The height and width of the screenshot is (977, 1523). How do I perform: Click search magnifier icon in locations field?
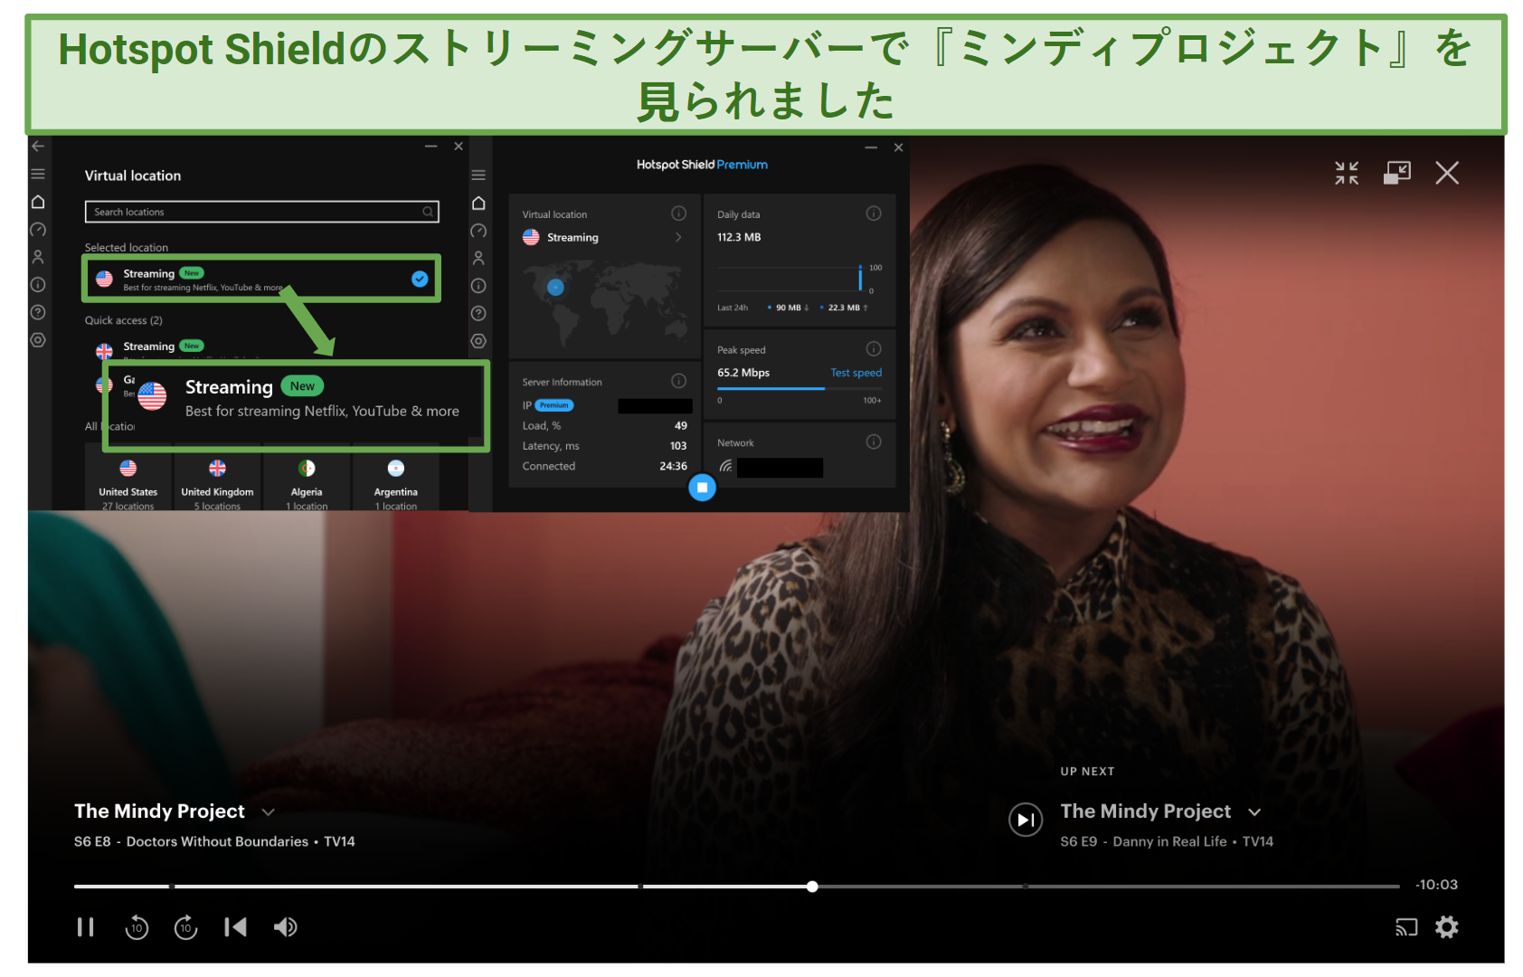pyautogui.click(x=428, y=212)
